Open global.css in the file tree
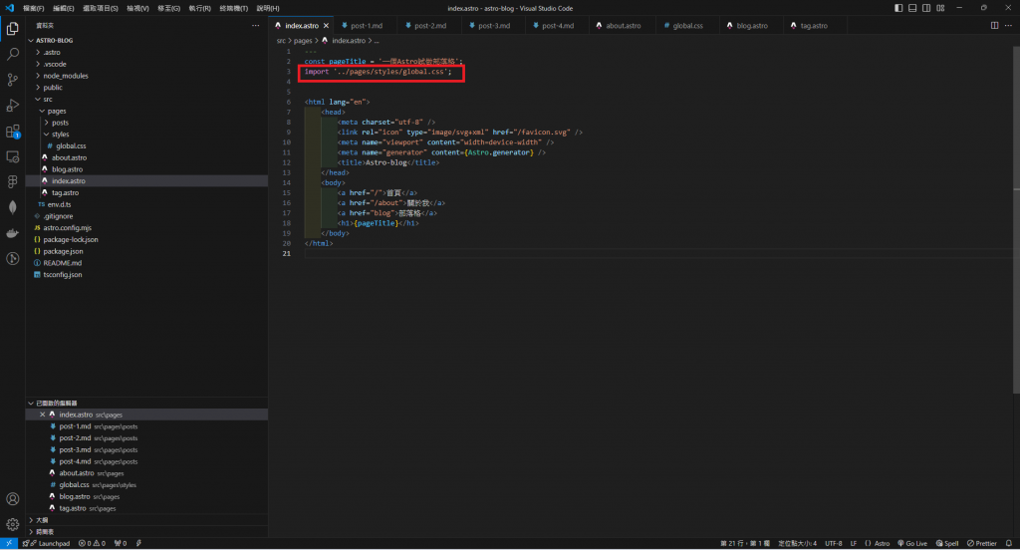 click(146, 145)
